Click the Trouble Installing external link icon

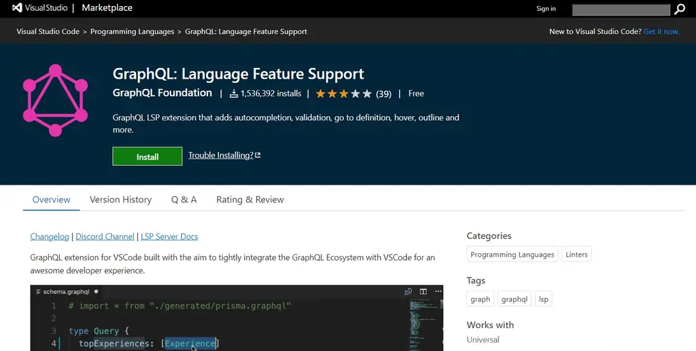tap(258, 155)
